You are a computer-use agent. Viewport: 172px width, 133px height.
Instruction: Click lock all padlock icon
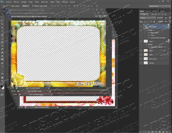coord(154,22)
